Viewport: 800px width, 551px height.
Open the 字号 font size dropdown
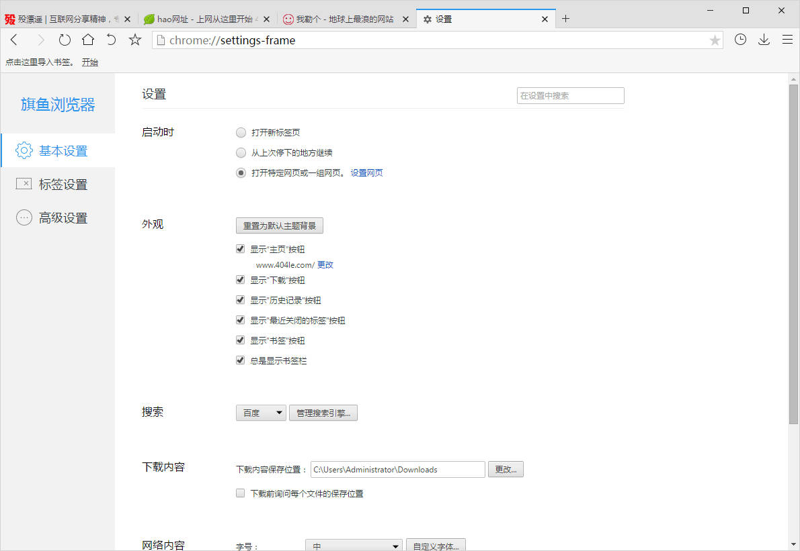pyautogui.click(x=354, y=545)
